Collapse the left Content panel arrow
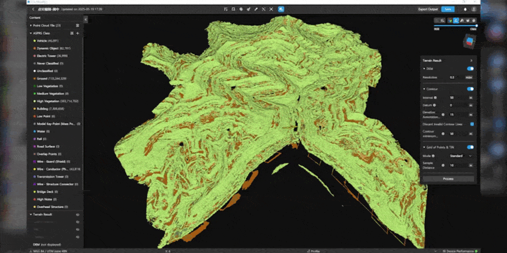 (86, 19)
